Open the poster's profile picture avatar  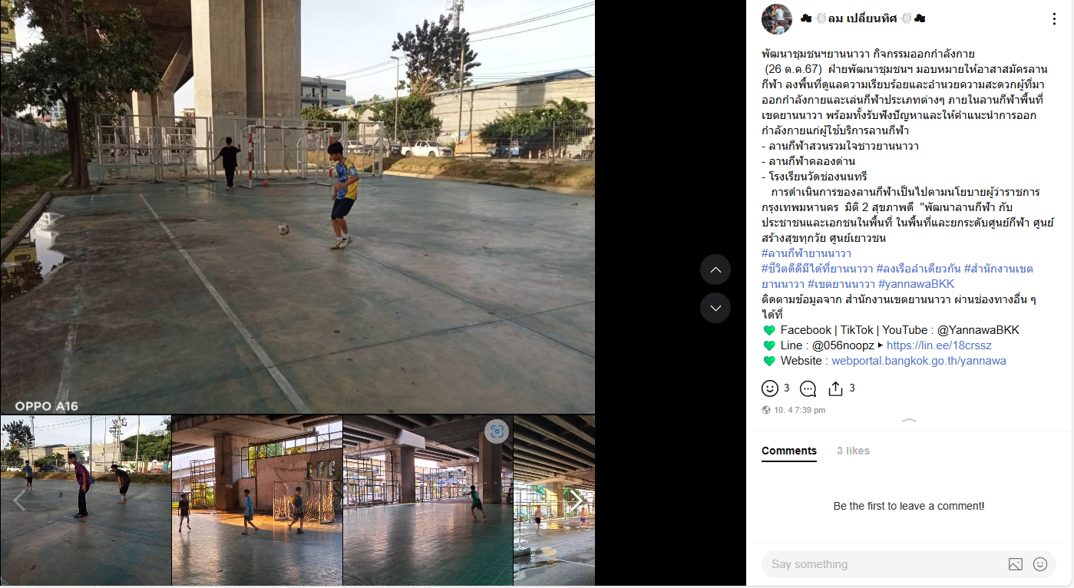tap(776, 19)
